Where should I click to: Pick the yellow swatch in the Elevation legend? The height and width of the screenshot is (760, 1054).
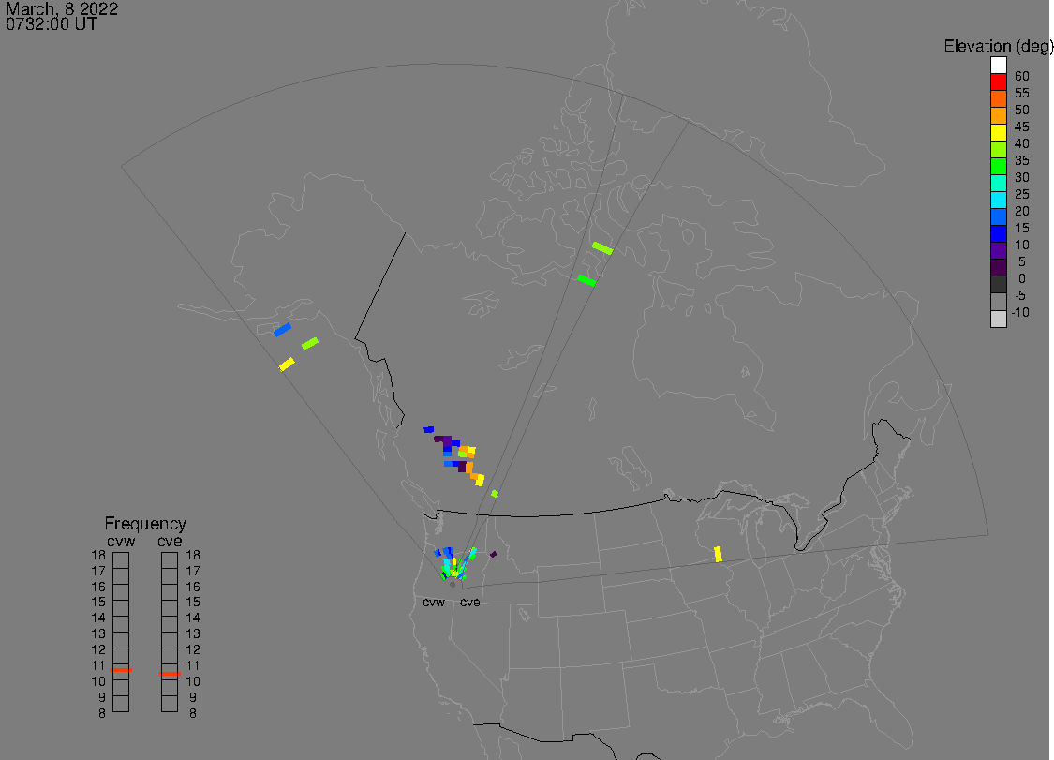pos(998,132)
